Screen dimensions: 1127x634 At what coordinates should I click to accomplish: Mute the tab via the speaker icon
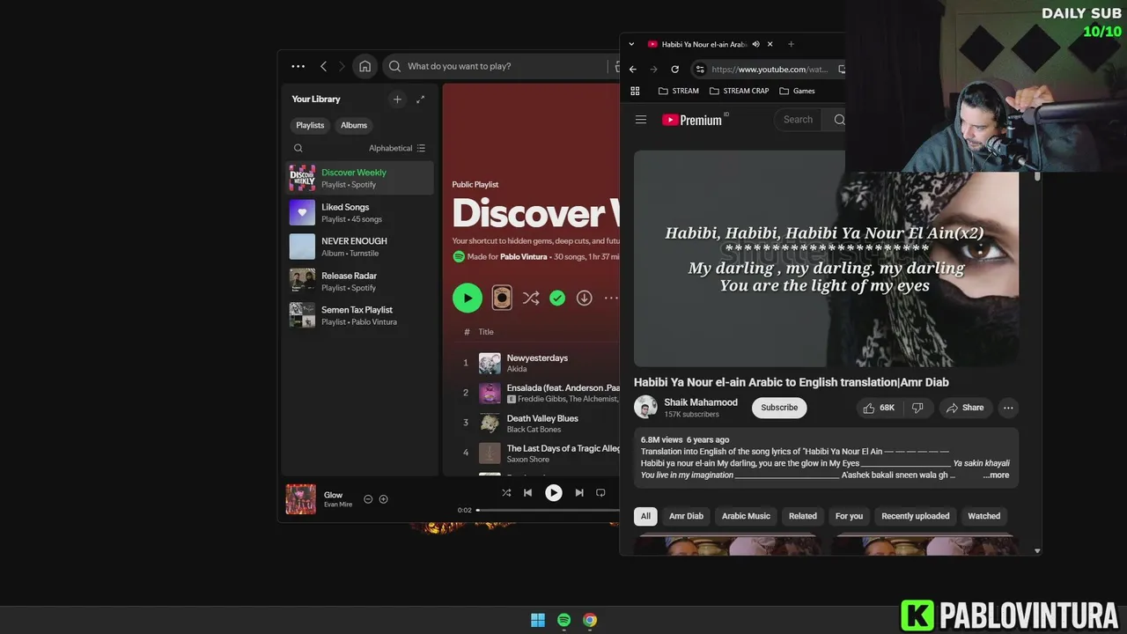755,44
